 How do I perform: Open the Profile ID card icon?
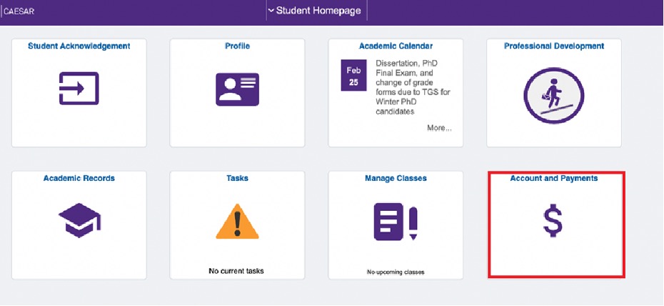[x=237, y=89]
